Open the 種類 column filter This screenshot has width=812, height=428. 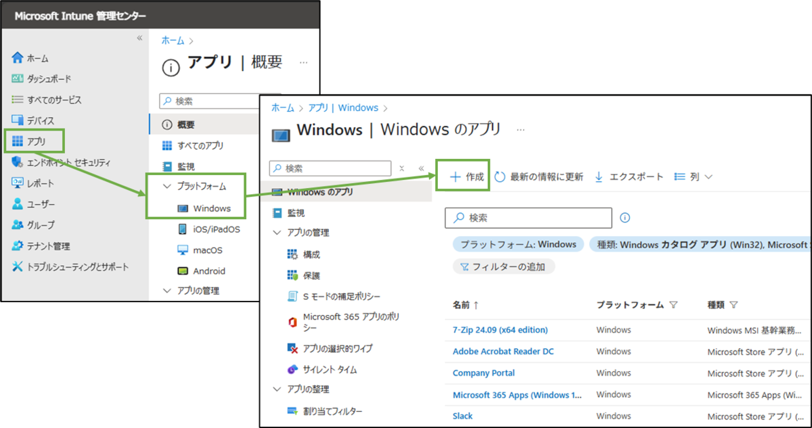click(x=734, y=305)
